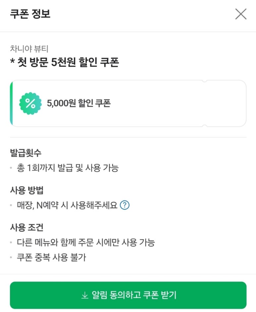The height and width of the screenshot is (312, 256).
Task: Click the 매장, N예약 시 사용해주세요 text
Action: tap(67, 205)
